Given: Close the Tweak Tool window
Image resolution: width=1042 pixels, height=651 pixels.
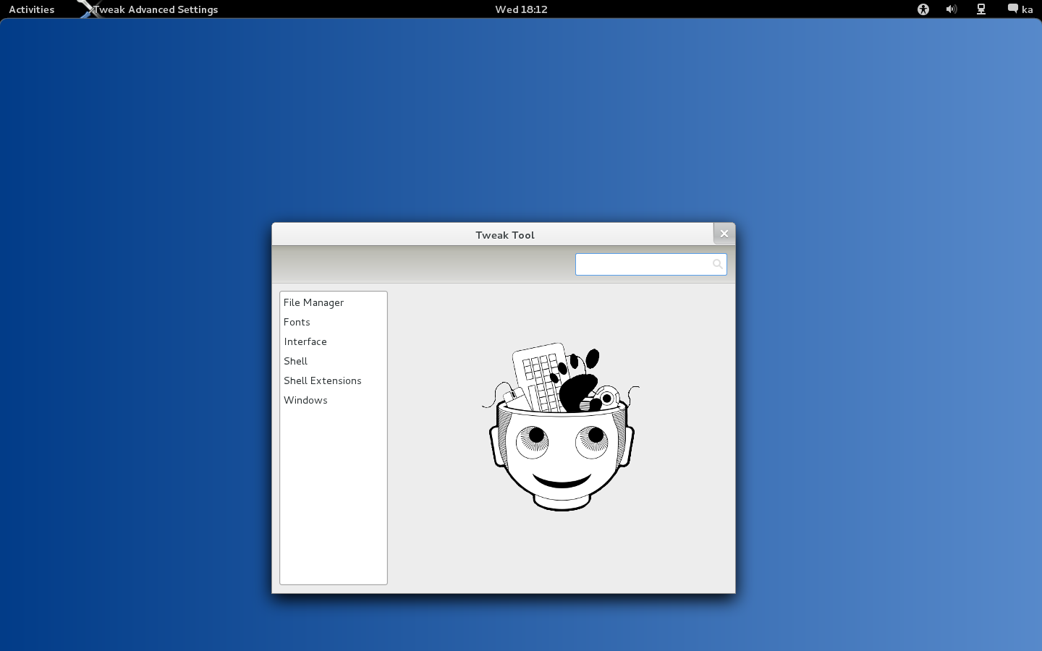Looking at the screenshot, I should click(724, 234).
